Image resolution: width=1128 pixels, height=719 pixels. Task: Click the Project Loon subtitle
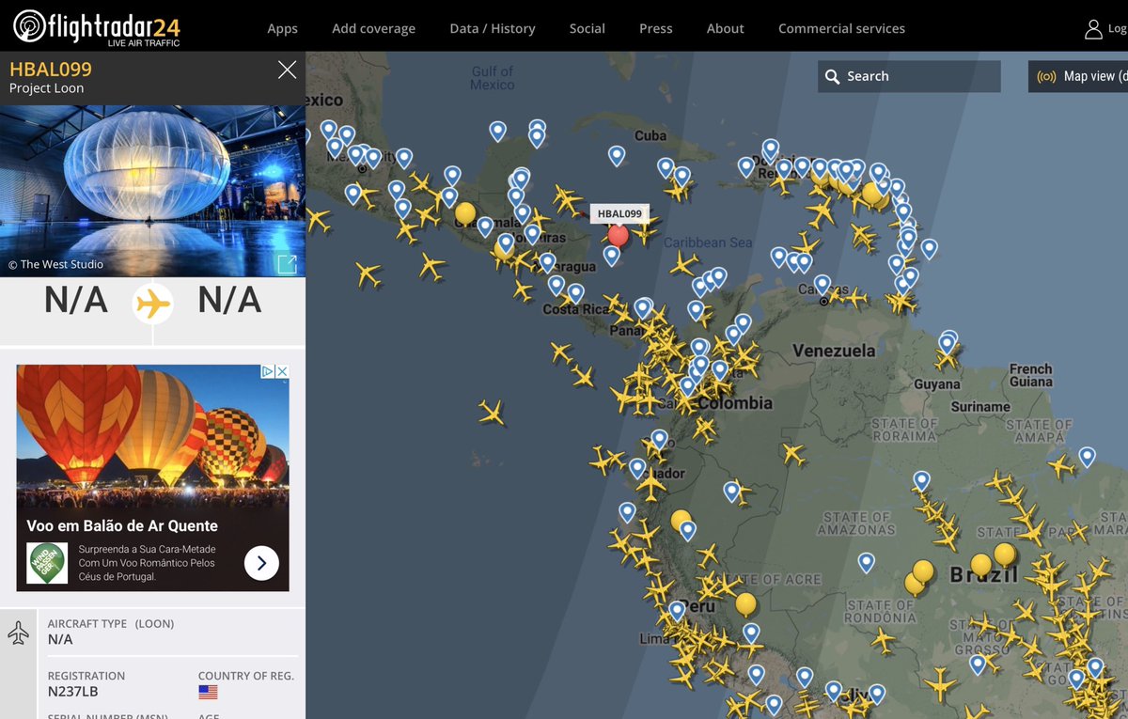(47, 88)
